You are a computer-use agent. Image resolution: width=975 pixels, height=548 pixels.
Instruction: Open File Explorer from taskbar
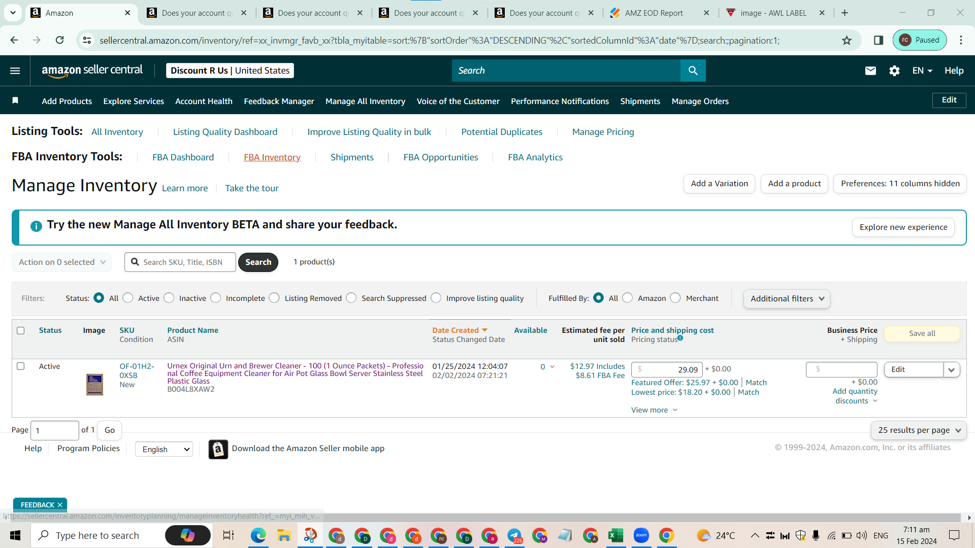coord(283,535)
